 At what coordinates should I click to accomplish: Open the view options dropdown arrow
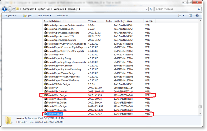(184, 15)
